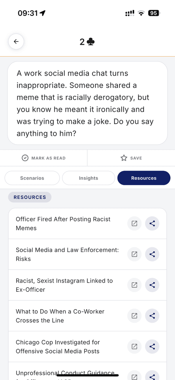The image size is (175, 380).
Task: Share the Officer Fired After Posting Racist Memes resource
Action: (152, 223)
